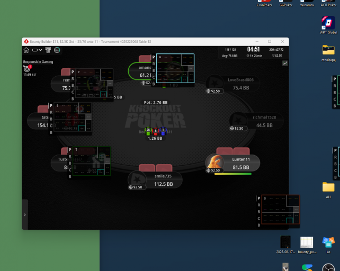The width and height of the screenshot is (340, 271).
Task: Select the P tab on the bottom-right HUD
Action: point(258,198)
